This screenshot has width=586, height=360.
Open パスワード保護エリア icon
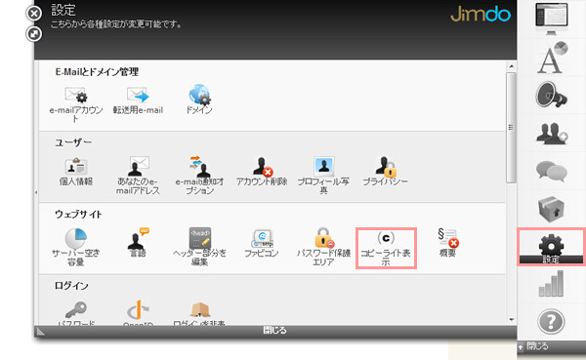click(x=323, y=238)
